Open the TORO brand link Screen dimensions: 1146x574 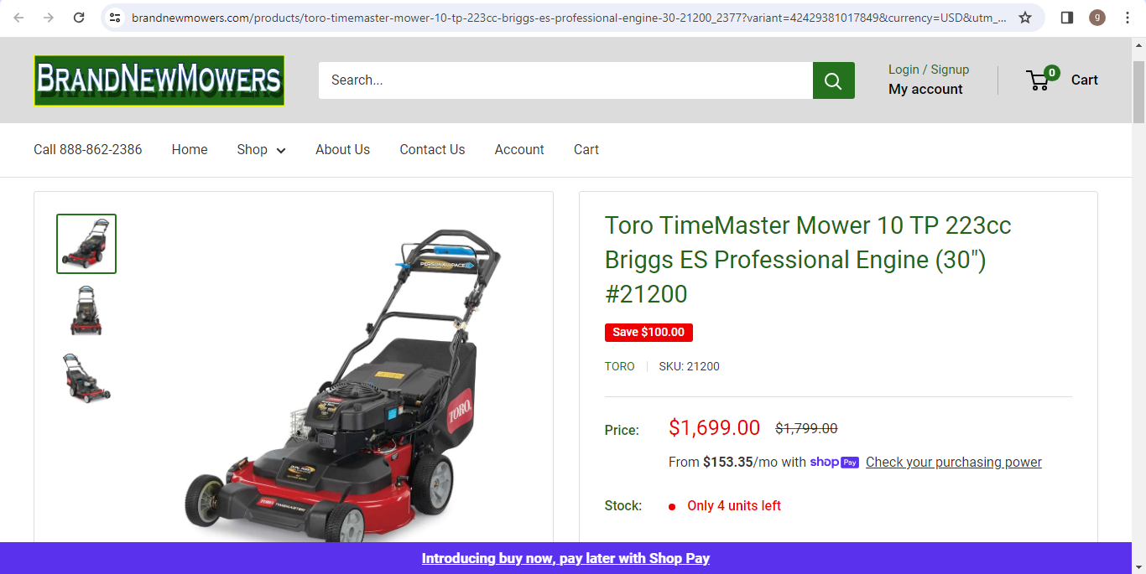620,367
